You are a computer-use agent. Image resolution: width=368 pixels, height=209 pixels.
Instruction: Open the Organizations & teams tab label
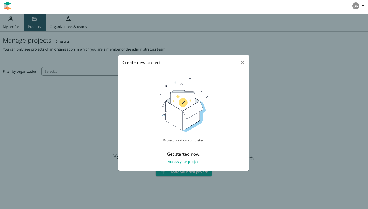tap(68, 27)
